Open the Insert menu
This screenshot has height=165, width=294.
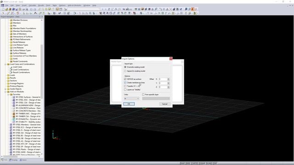pos(24,5)
